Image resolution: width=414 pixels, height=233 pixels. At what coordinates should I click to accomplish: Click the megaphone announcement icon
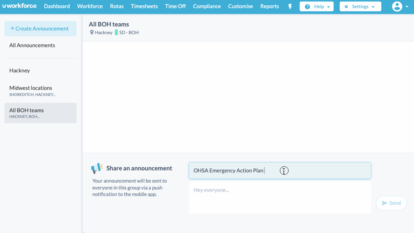tap(97, 168)
